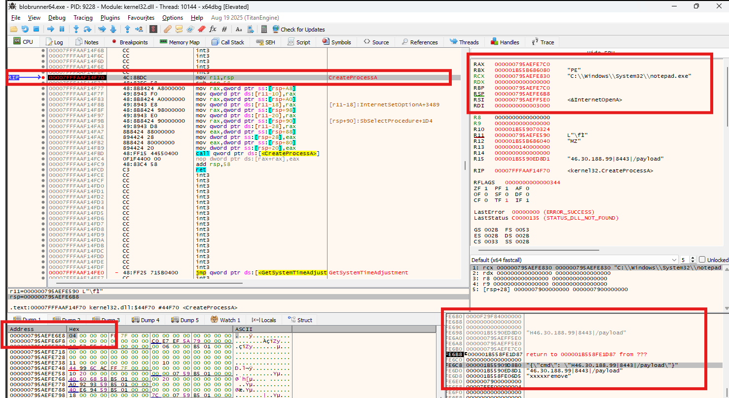
Task: Open the Comments toolbar icon
Action: click(179, 29)
